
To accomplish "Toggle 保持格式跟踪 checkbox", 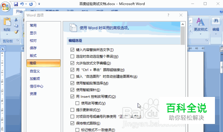I will coord(72,123).
